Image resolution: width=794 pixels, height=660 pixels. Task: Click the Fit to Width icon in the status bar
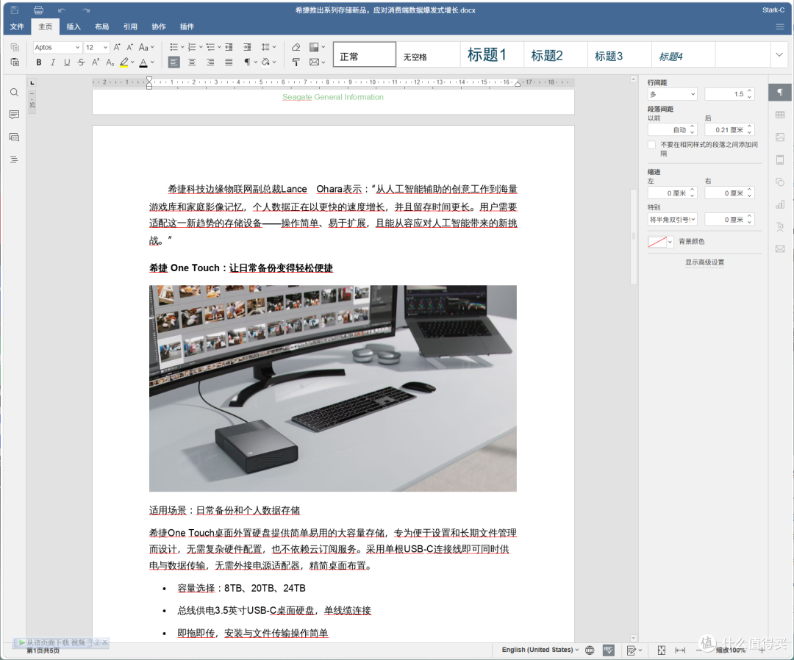point(680,650)
